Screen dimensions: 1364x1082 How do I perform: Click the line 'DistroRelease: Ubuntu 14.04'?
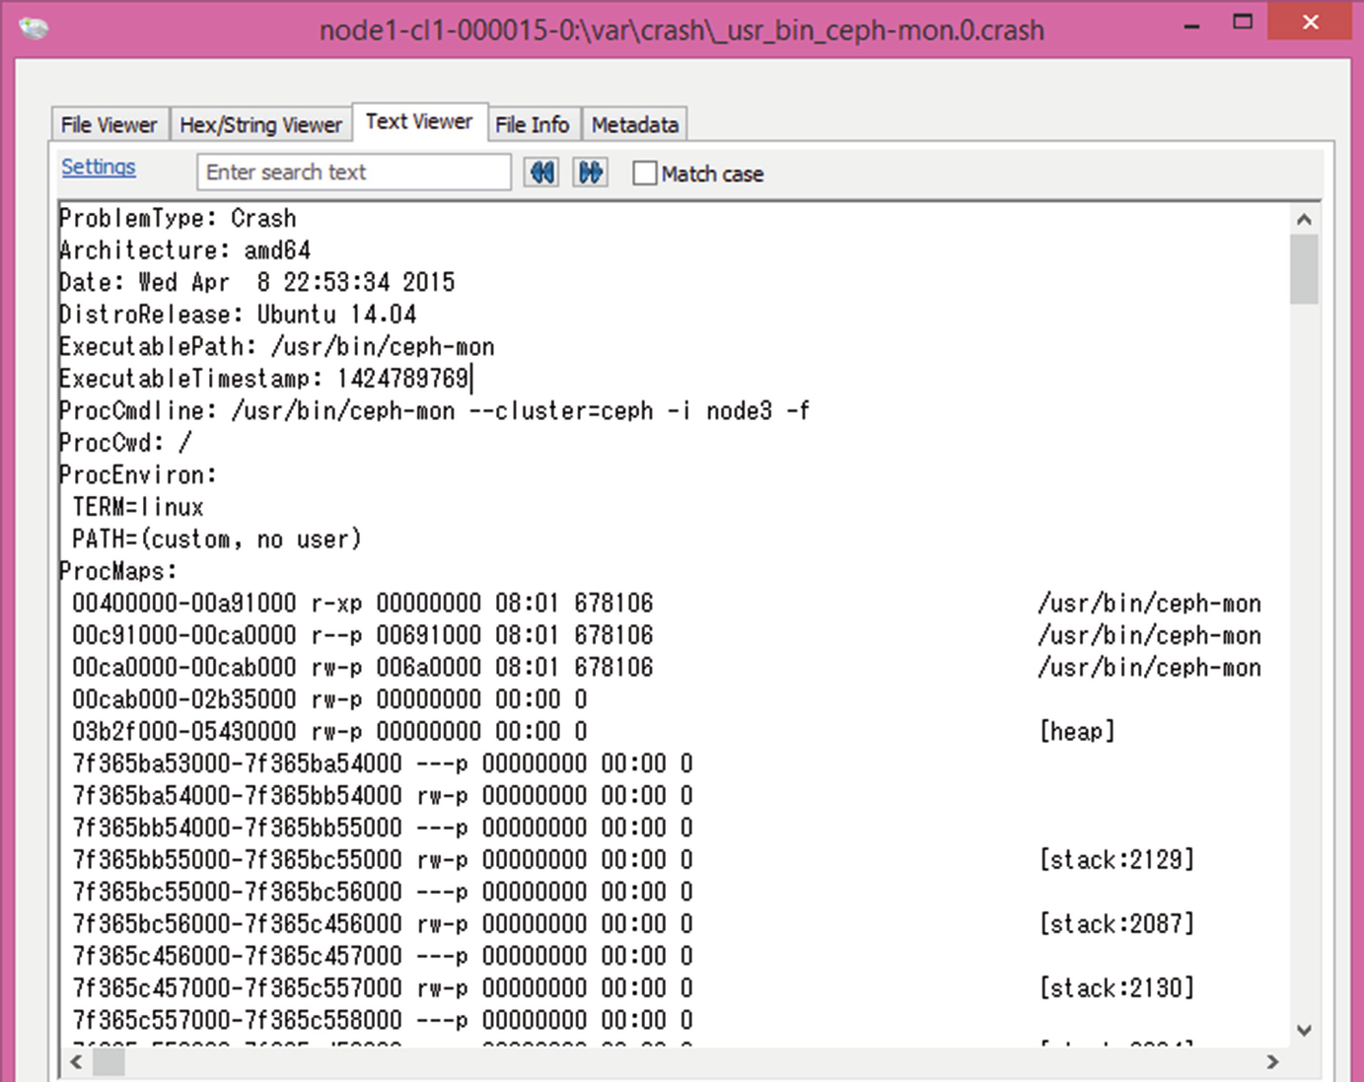pyautogui.click(x=238, y=315)
